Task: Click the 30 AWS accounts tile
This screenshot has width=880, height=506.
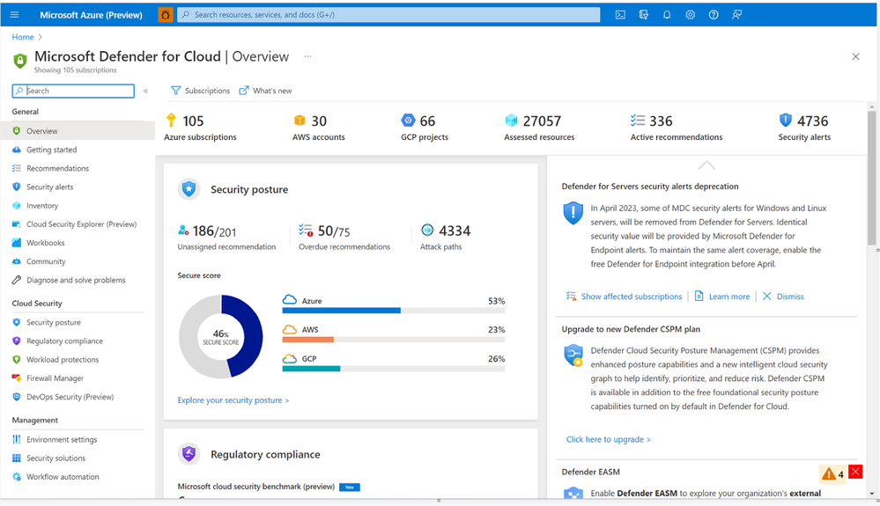Action: point(318,128)
